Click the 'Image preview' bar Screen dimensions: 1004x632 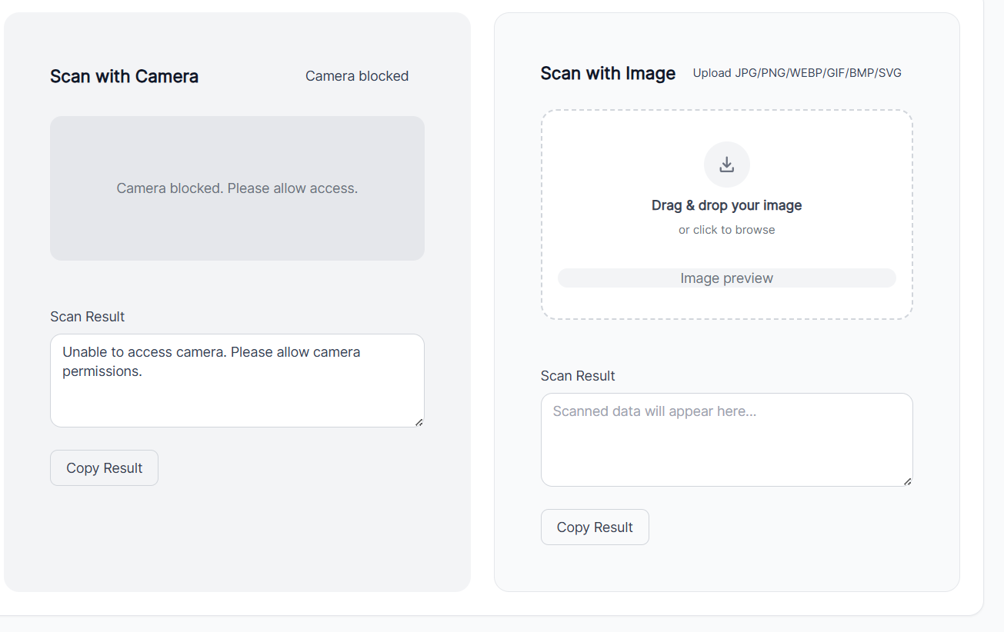726,278
